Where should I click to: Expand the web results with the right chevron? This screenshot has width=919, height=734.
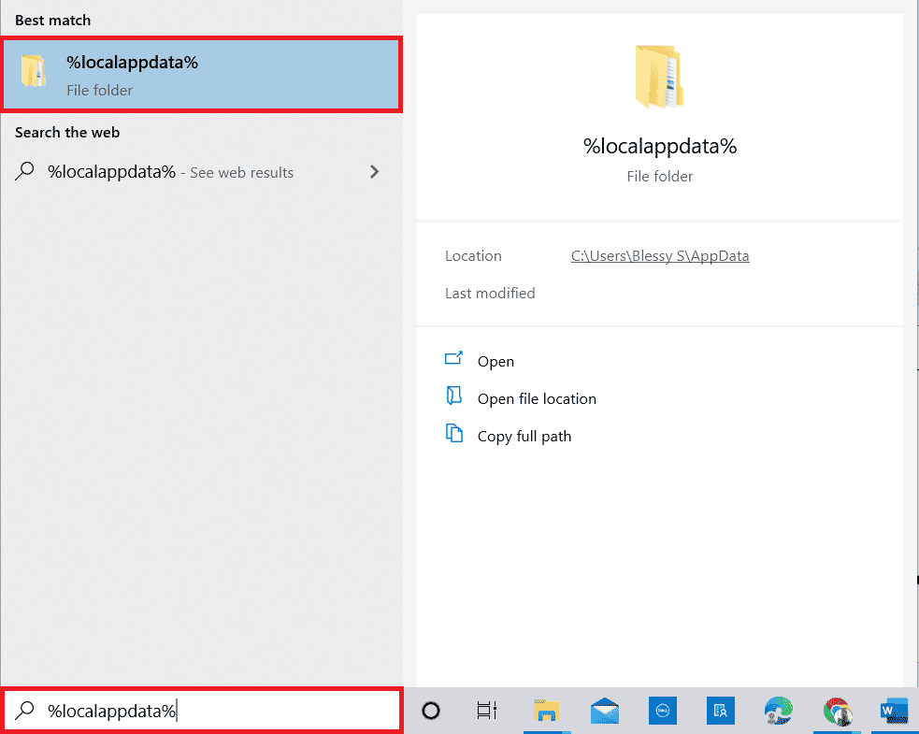click(374, 172)
